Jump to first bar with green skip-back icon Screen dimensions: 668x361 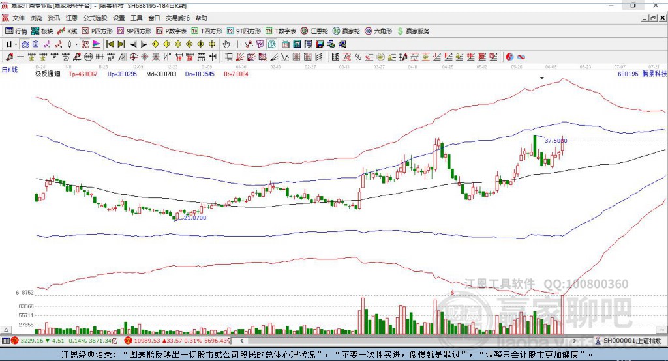[x=110, y=44]
